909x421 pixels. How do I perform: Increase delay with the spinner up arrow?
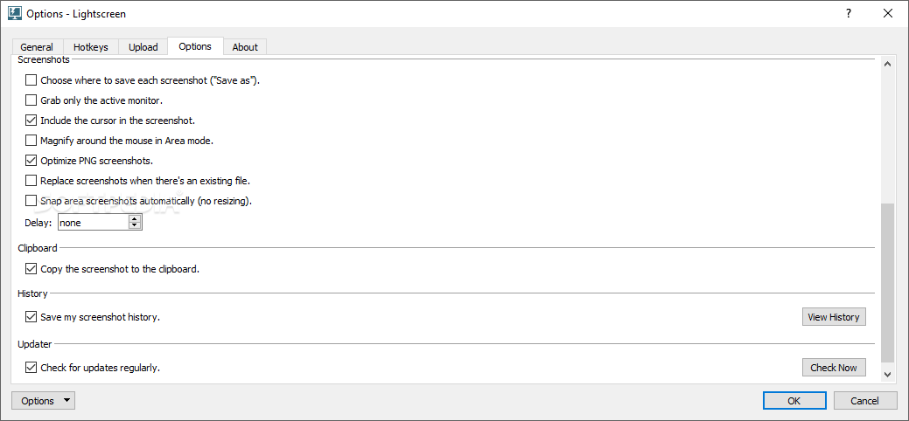[x=135, y=219]
